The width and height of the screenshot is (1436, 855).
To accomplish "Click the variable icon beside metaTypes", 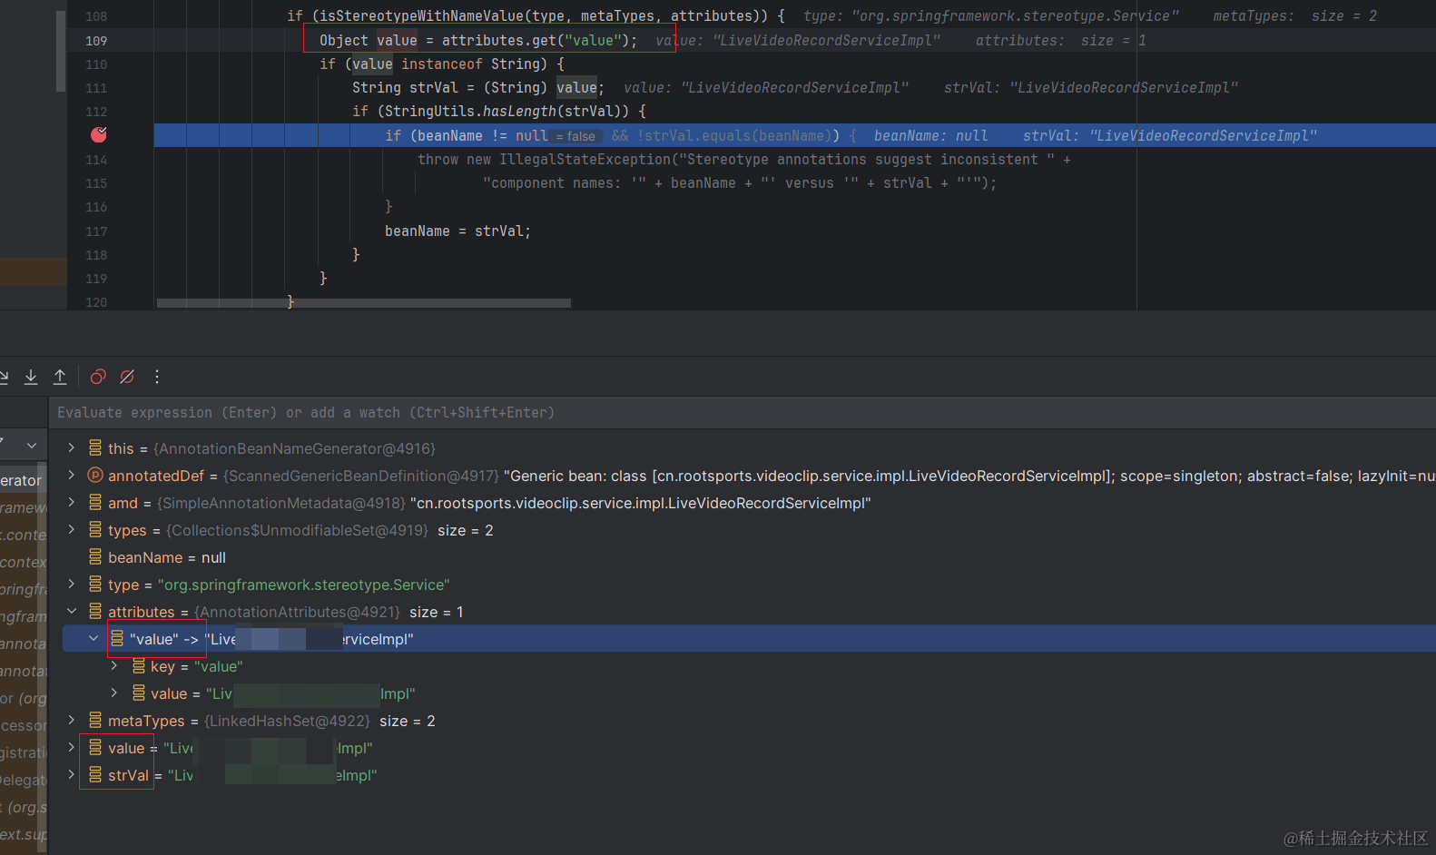I will [x=95, y=721].
